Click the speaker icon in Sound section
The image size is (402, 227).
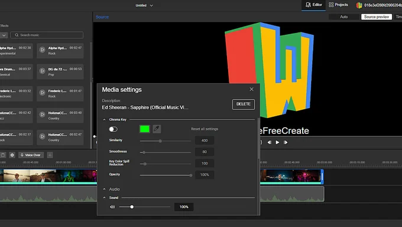(112, 207)
